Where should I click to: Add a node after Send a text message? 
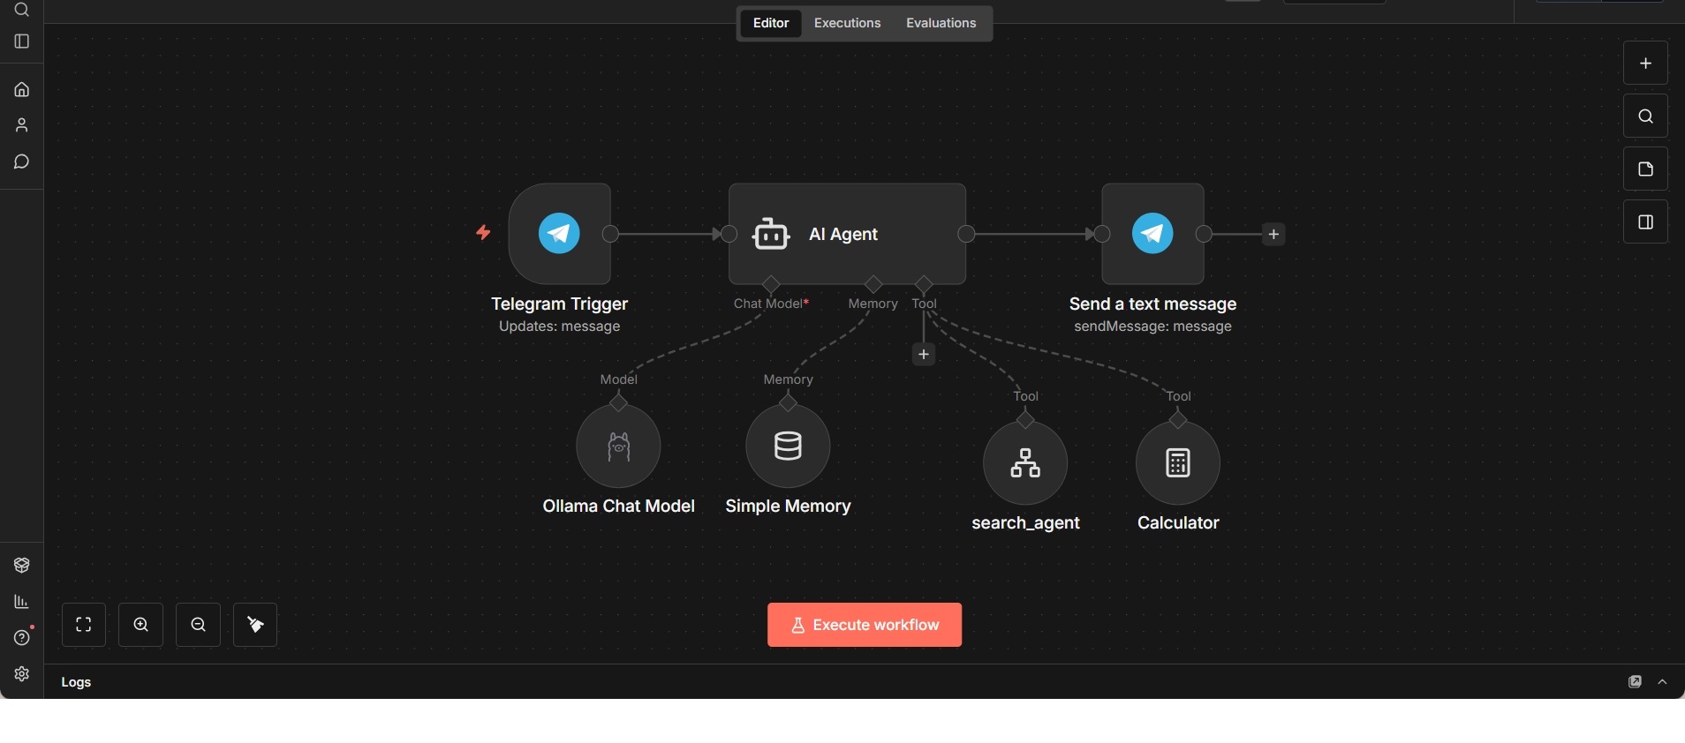[x=1273, y=234]
